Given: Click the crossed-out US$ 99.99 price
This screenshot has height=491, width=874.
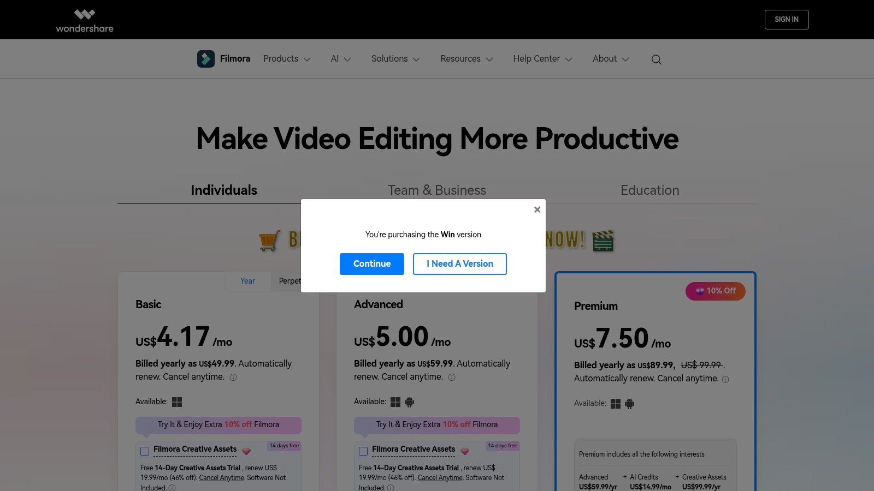Looking at the screenshot, I should [701, 365].
